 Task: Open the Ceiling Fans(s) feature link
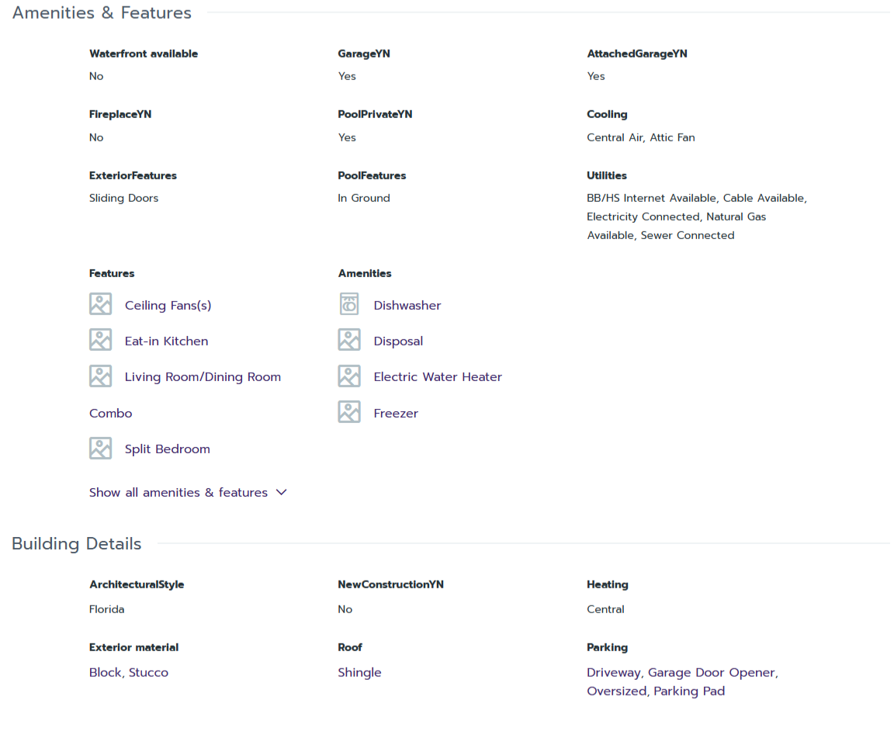tap(168, 306)
